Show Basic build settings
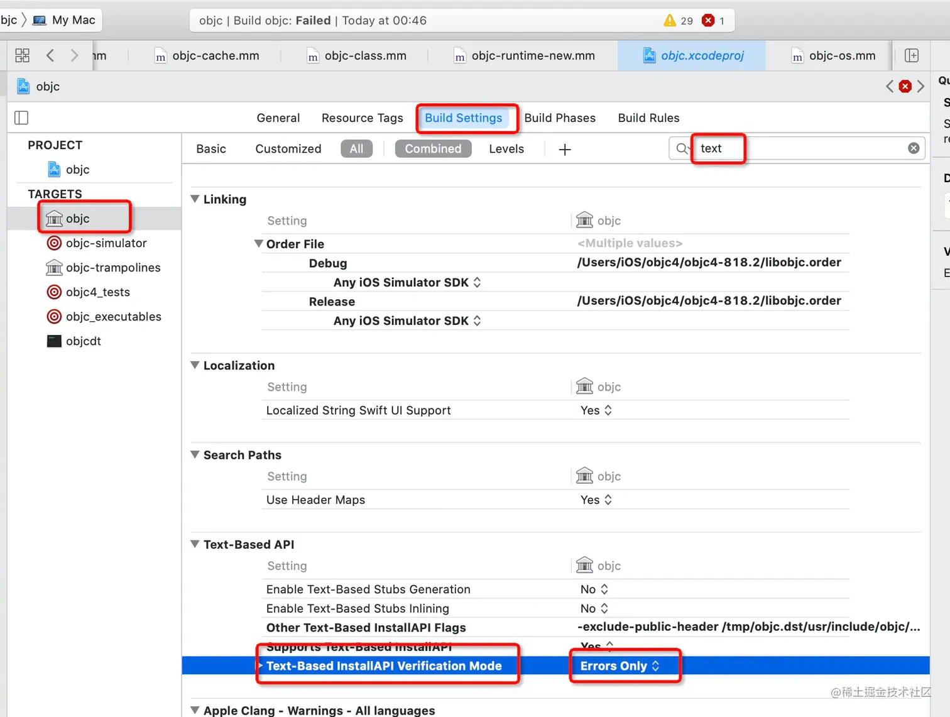 pyautogui.click(x=211, y=149)
